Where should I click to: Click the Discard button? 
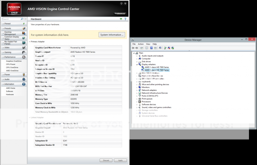coord(106,161)
